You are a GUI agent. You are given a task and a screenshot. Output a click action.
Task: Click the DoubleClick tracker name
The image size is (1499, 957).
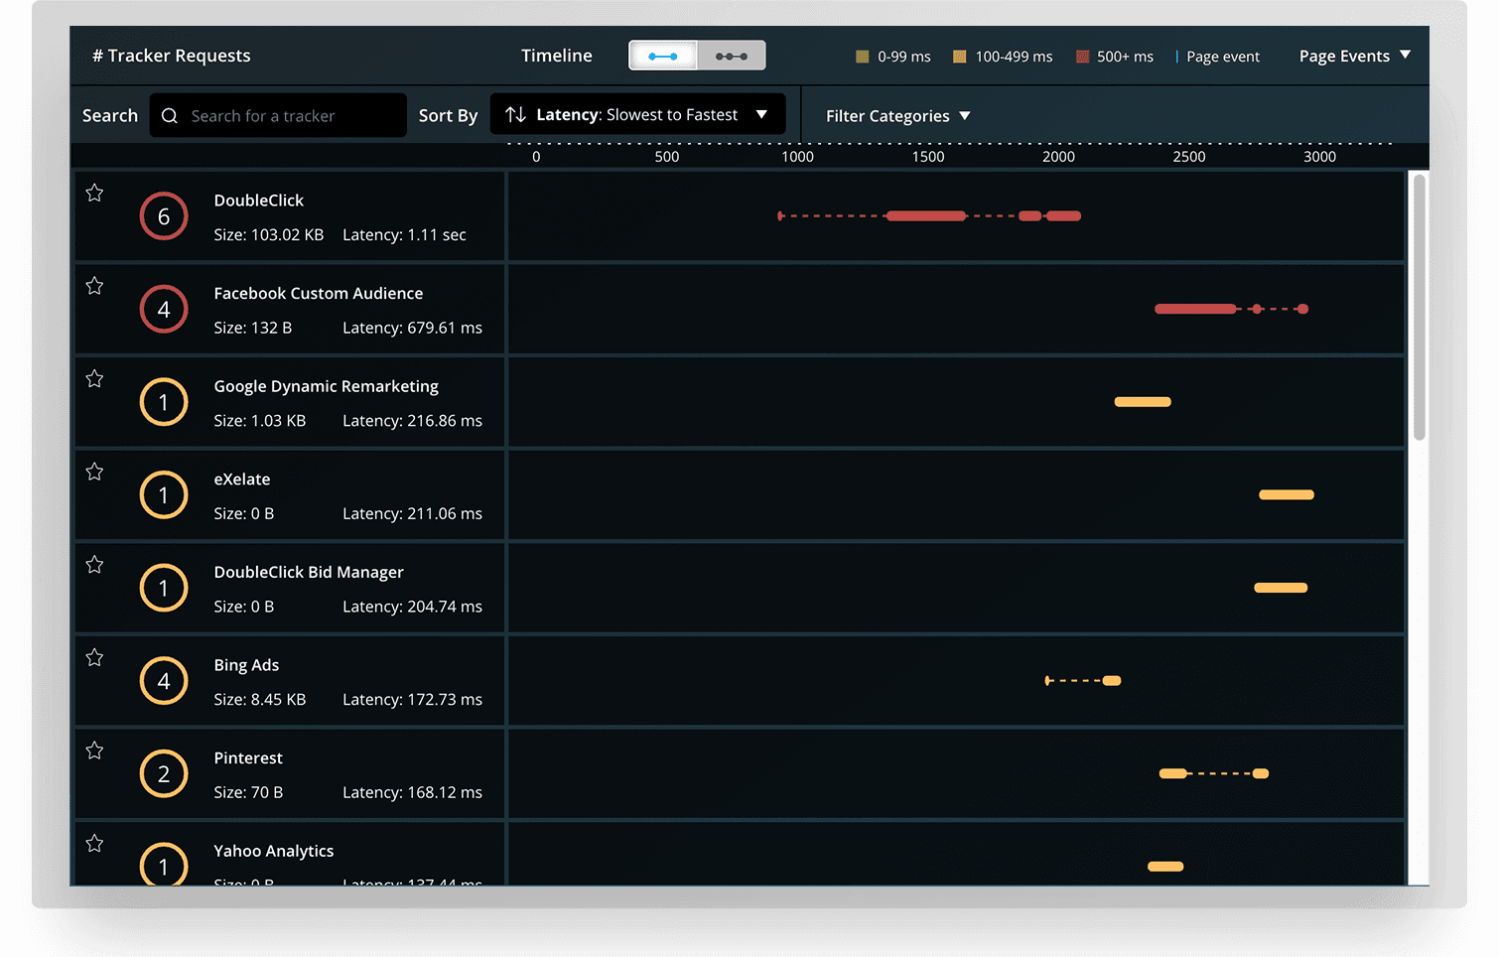(x=258, y=200)
